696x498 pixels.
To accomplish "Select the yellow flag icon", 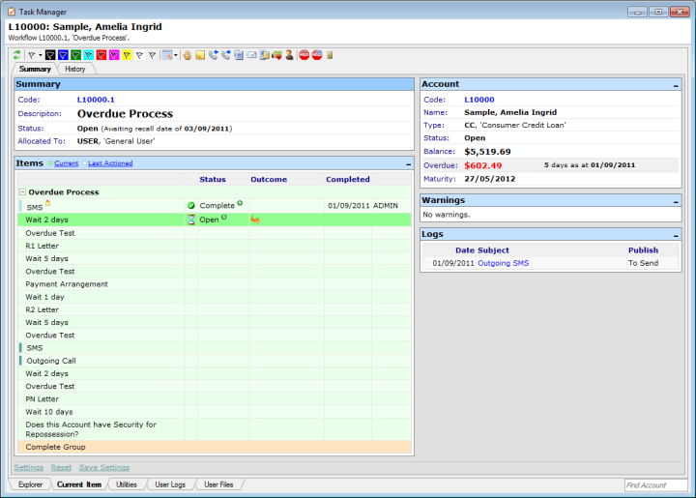I will [127, 55].
